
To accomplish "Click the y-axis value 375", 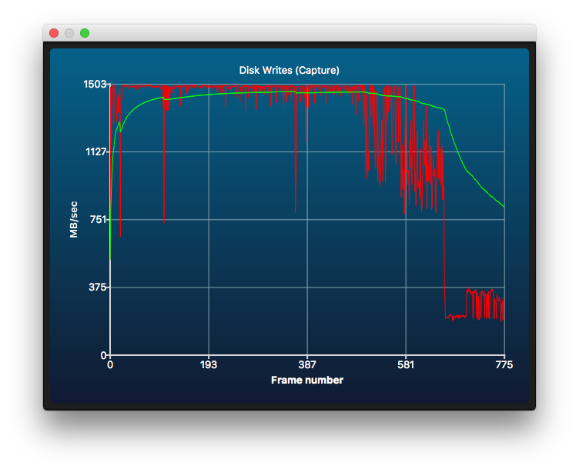I will point(98,288).
